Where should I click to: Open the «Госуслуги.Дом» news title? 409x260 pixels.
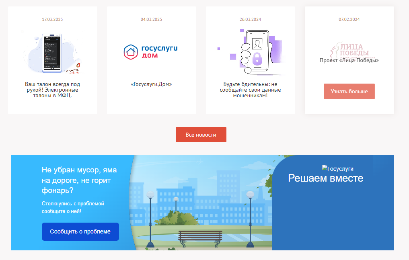click(151, 84)
